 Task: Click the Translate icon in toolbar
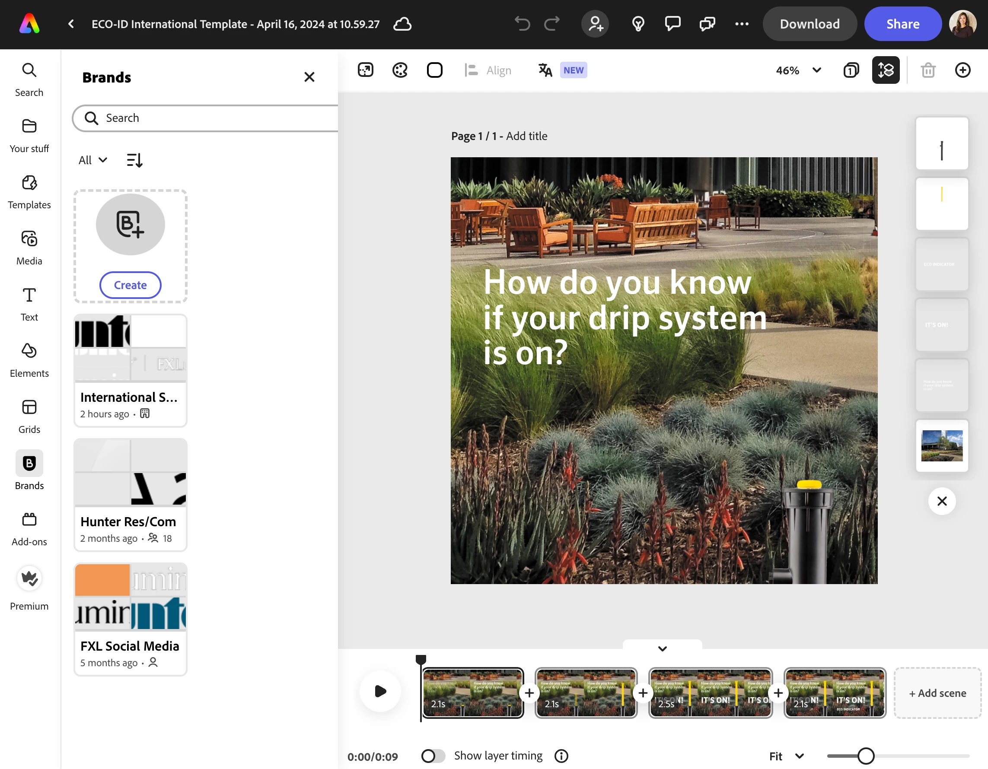(545, 70)
